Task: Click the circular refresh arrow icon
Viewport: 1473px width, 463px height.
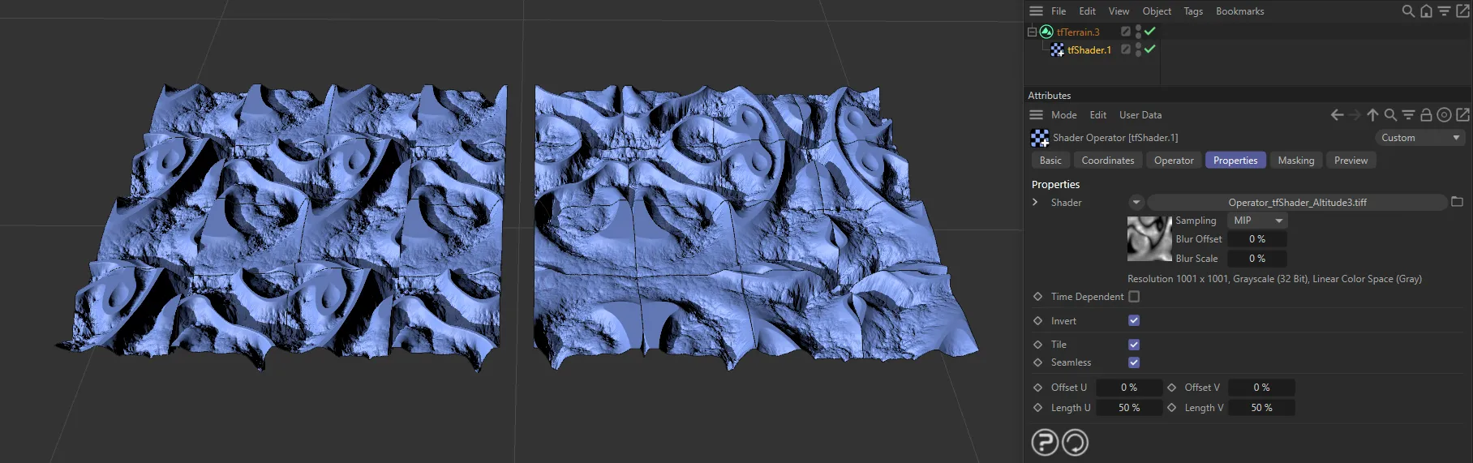Action: [x=1076, y=443]
